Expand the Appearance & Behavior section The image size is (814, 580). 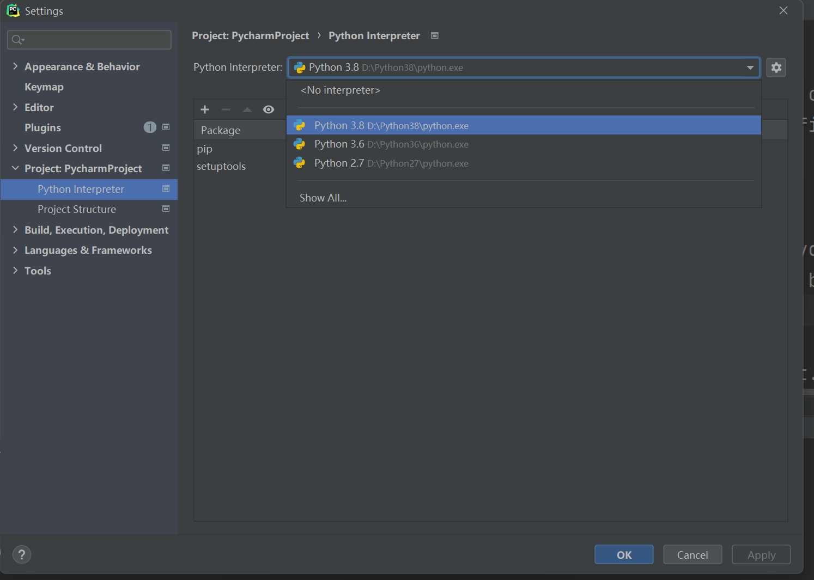click(x=15, y=66)
